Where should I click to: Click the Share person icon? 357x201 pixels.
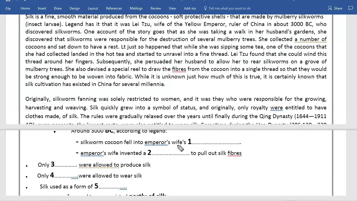click(330, 8)
